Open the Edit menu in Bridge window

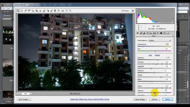coord(8,9)
